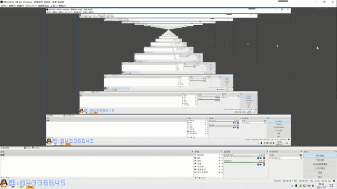Open the 工具(T) menu
The image size is (337, 189).
54,6
